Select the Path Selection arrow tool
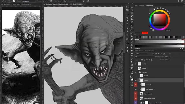Viewport: 185px width, 104px height. pos(132,62)
